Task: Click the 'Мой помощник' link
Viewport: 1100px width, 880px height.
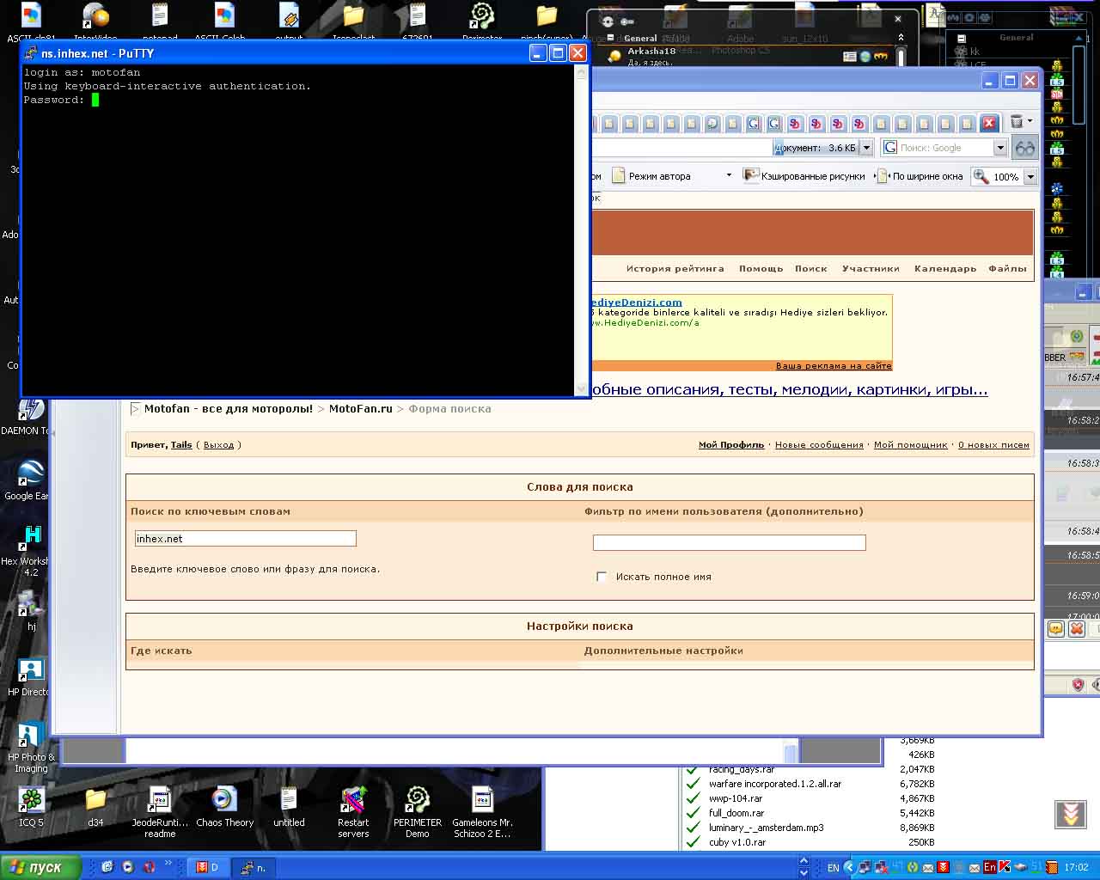Action: point(910,445)
